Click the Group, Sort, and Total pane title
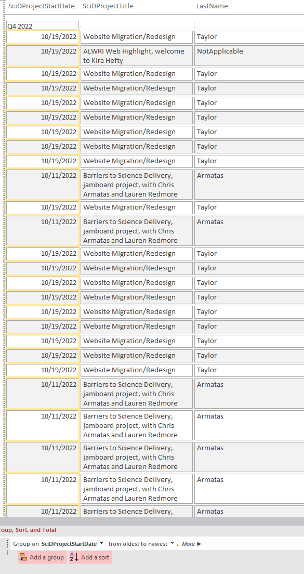The width and height of the screenshot is (304, 574). tap(28, 530)
